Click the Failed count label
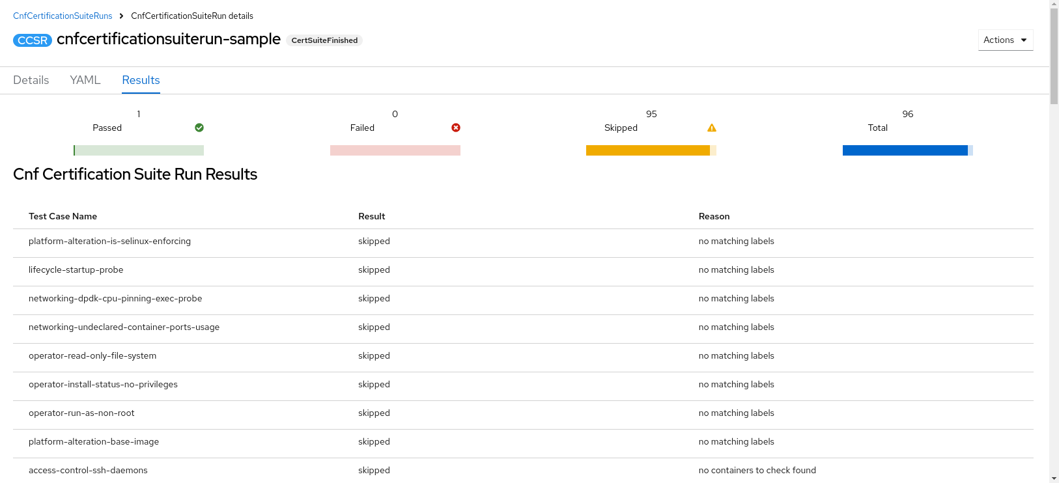The height and width of the screenshot is (483, 1059). 362,128
